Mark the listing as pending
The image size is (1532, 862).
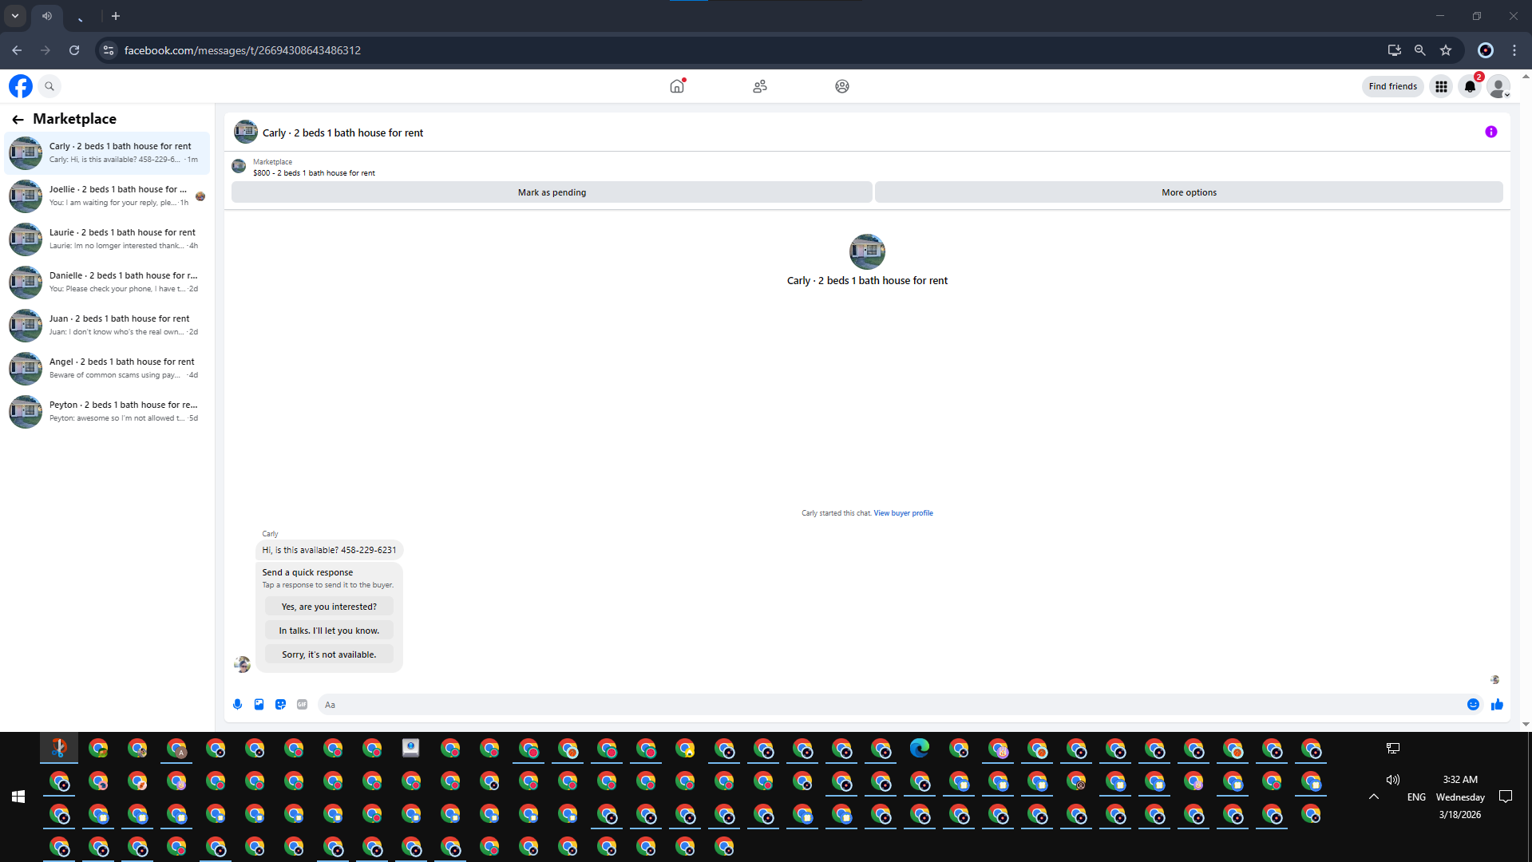point(552,192)
